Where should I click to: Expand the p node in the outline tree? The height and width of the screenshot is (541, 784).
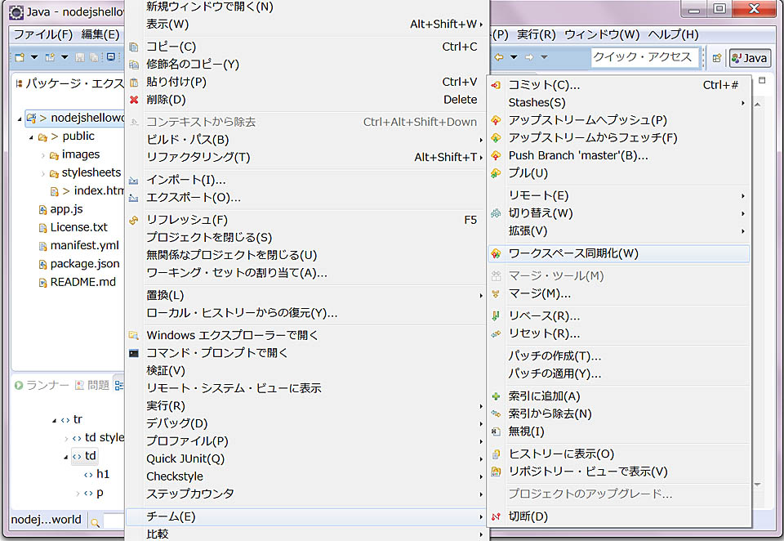[78, 492]
